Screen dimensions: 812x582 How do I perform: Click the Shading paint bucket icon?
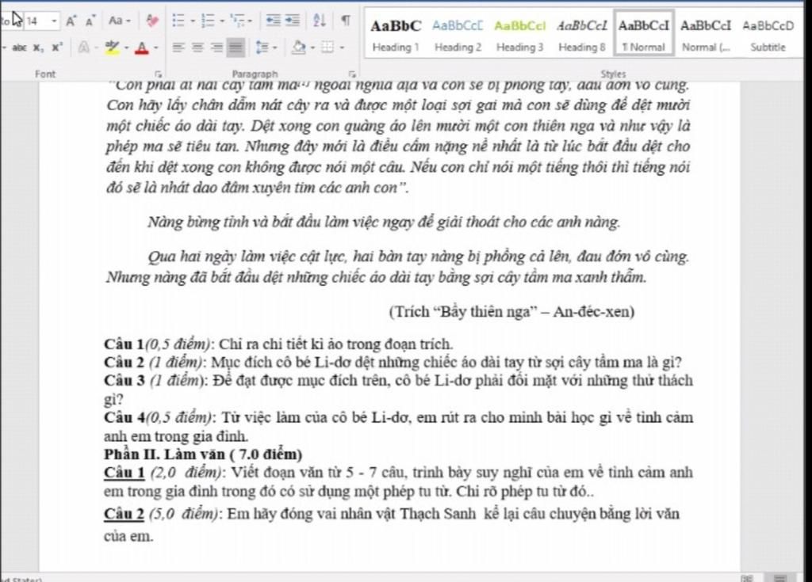click(x=299, y=48)
